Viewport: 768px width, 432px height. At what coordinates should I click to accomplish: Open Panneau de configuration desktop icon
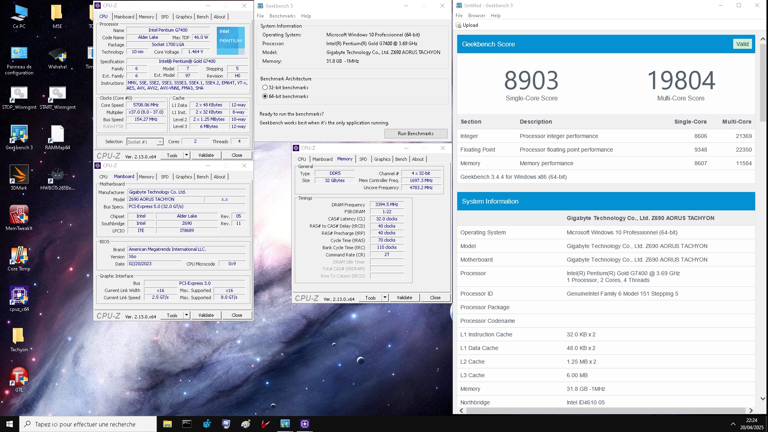coord(19,61)
